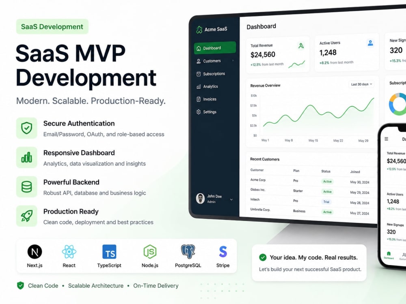Open the phone's hamburger menu icon
Image resolution: width=406 pixels, height=304 pixels.
point(387,139)
